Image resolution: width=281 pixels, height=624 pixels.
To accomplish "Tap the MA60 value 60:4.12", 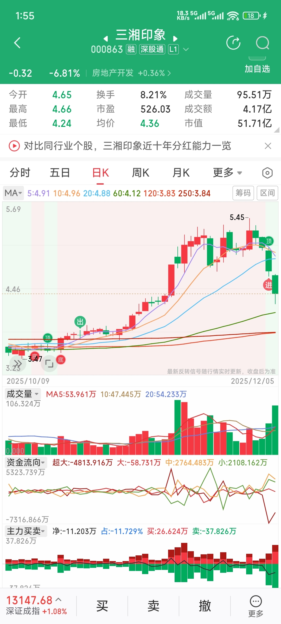I will (127, 193).
